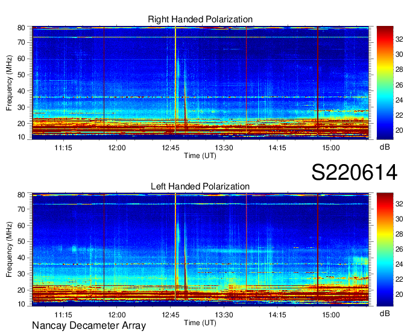Click the Right Handed polarization color bar
Viewport: 410px width, 333px height.
(385, 83)
